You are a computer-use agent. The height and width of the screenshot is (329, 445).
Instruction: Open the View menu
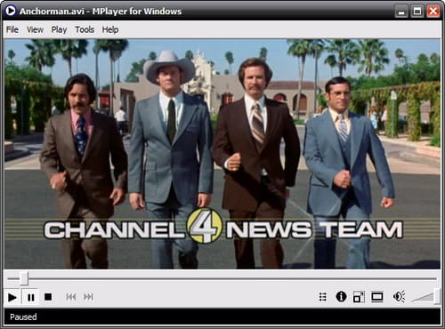tap(35, 29)
